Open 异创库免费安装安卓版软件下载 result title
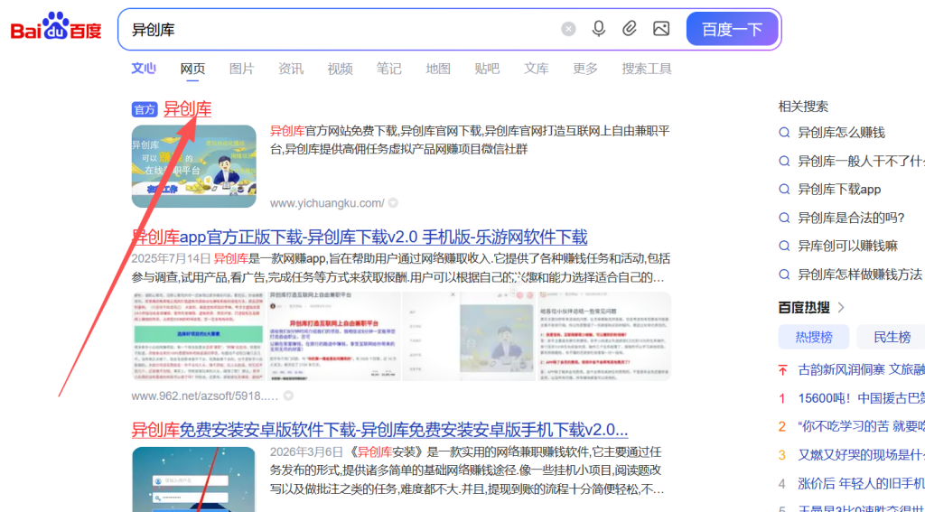This screenshot has width=925, height=512. (x=379, y=429)
